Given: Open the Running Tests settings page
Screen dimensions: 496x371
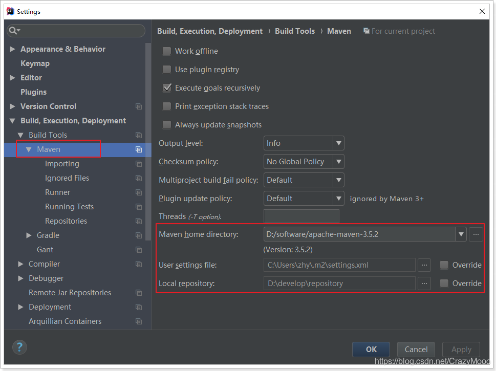Looking at the screenshot, I should [x=69, y=207].
